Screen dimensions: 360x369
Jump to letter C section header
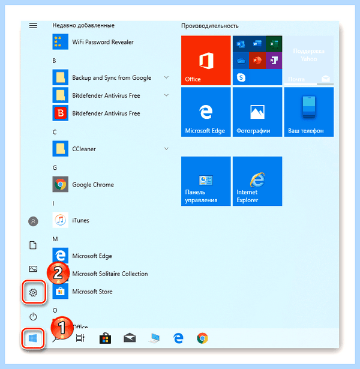55,132
